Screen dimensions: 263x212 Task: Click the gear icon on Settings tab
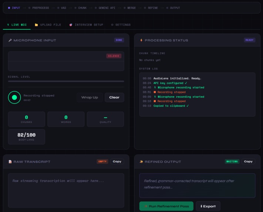pos(112,25)
